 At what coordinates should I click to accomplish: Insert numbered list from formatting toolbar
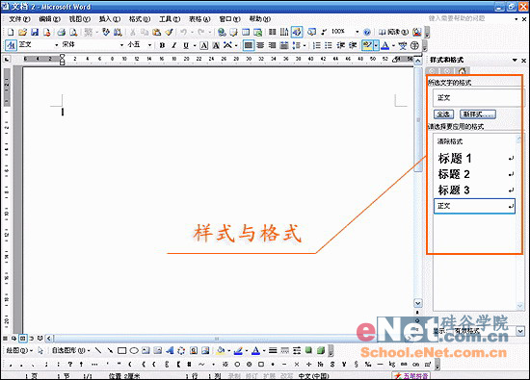click(316, 45)
